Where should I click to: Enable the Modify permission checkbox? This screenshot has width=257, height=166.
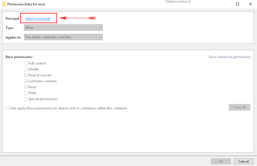pos(26,69)
